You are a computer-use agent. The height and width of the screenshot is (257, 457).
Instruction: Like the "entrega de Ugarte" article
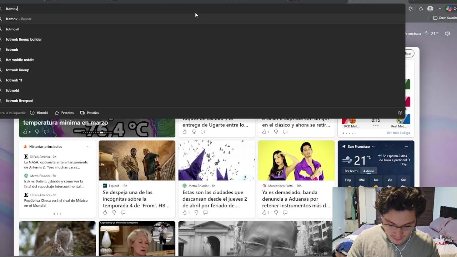(185, 132)
